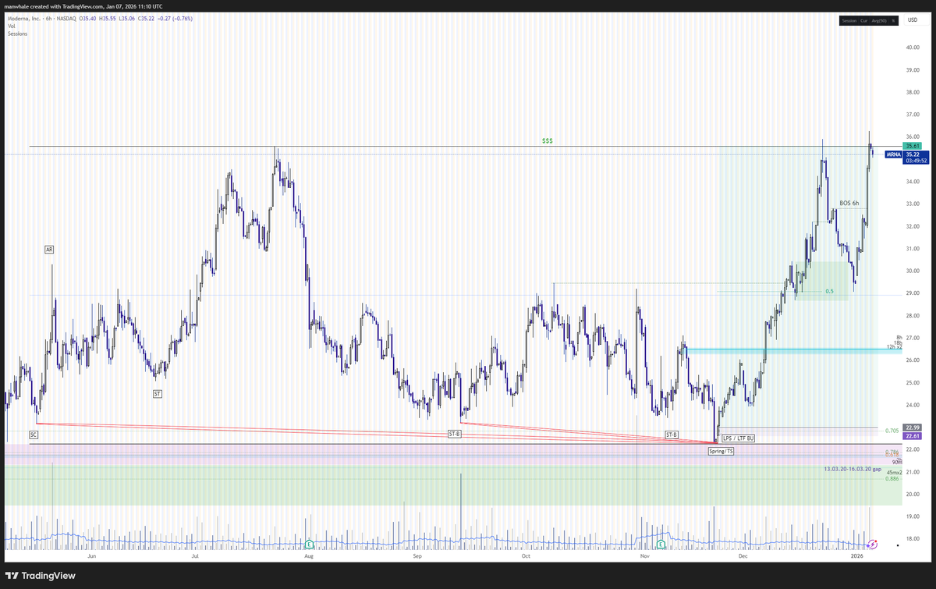
Task: Click the 0.786 fib level label
Action: 892,452
